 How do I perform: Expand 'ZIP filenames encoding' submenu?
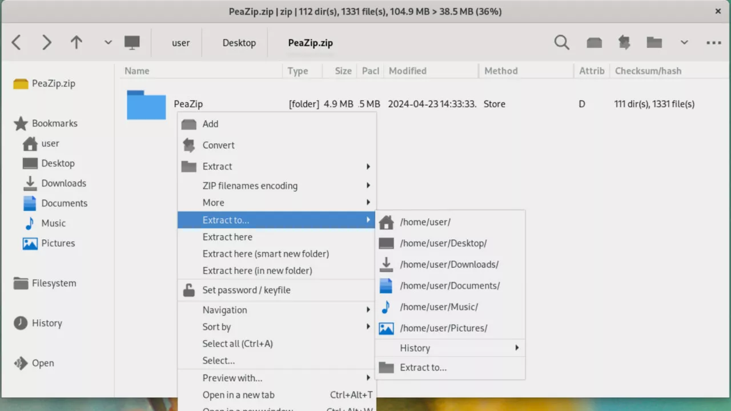[277, 186]
